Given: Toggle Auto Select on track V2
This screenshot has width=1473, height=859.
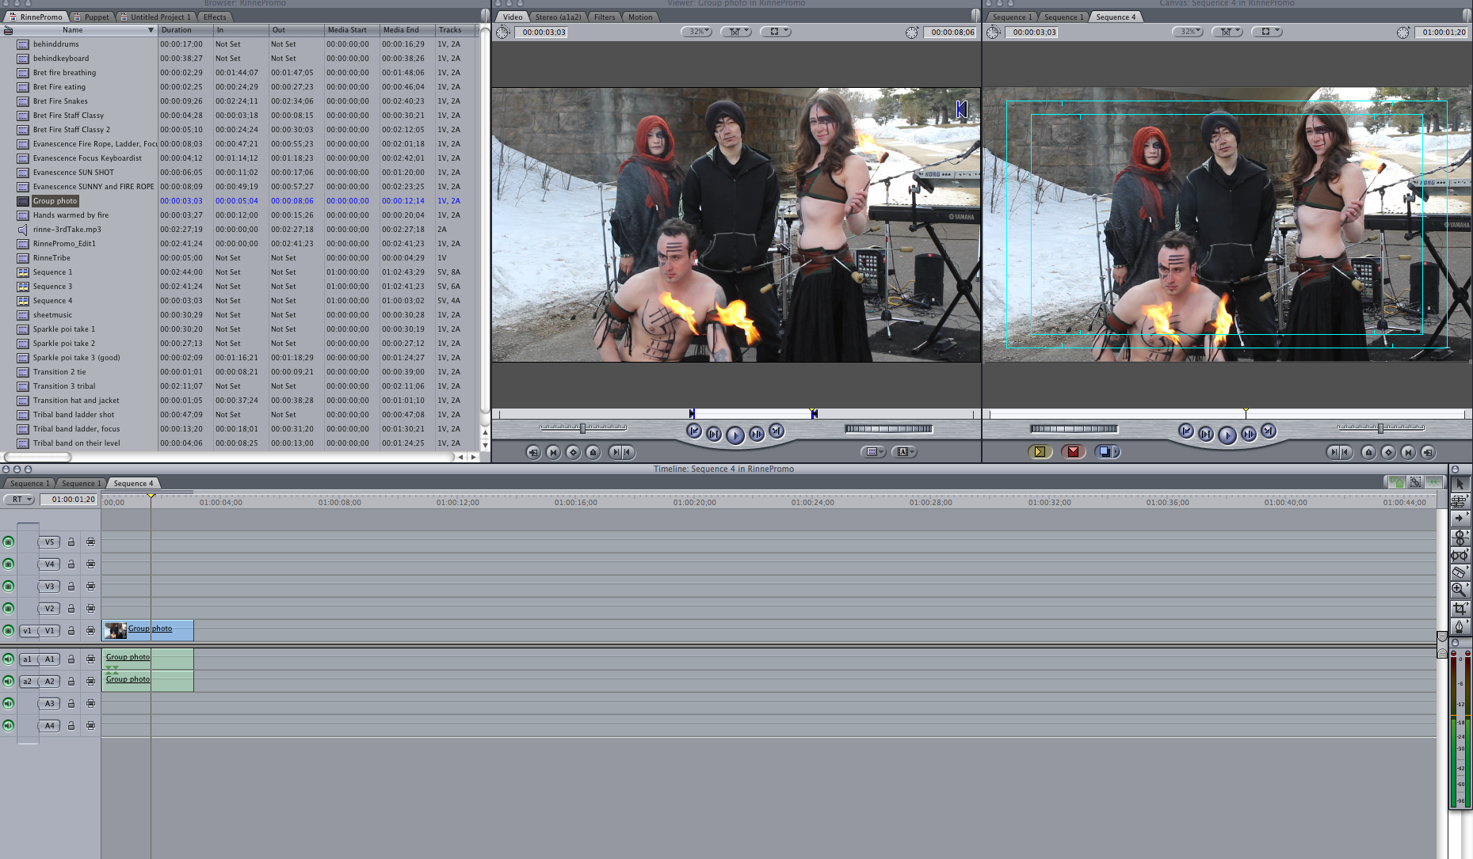Looking at the screenshot, I should tap(90, 609).
